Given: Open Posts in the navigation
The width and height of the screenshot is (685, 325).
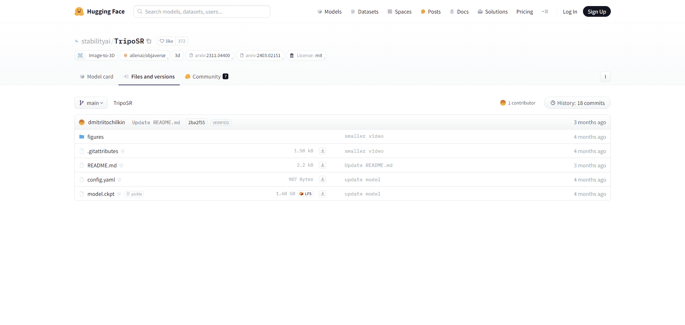Looking at the screenshot, I should coord(431,11).
